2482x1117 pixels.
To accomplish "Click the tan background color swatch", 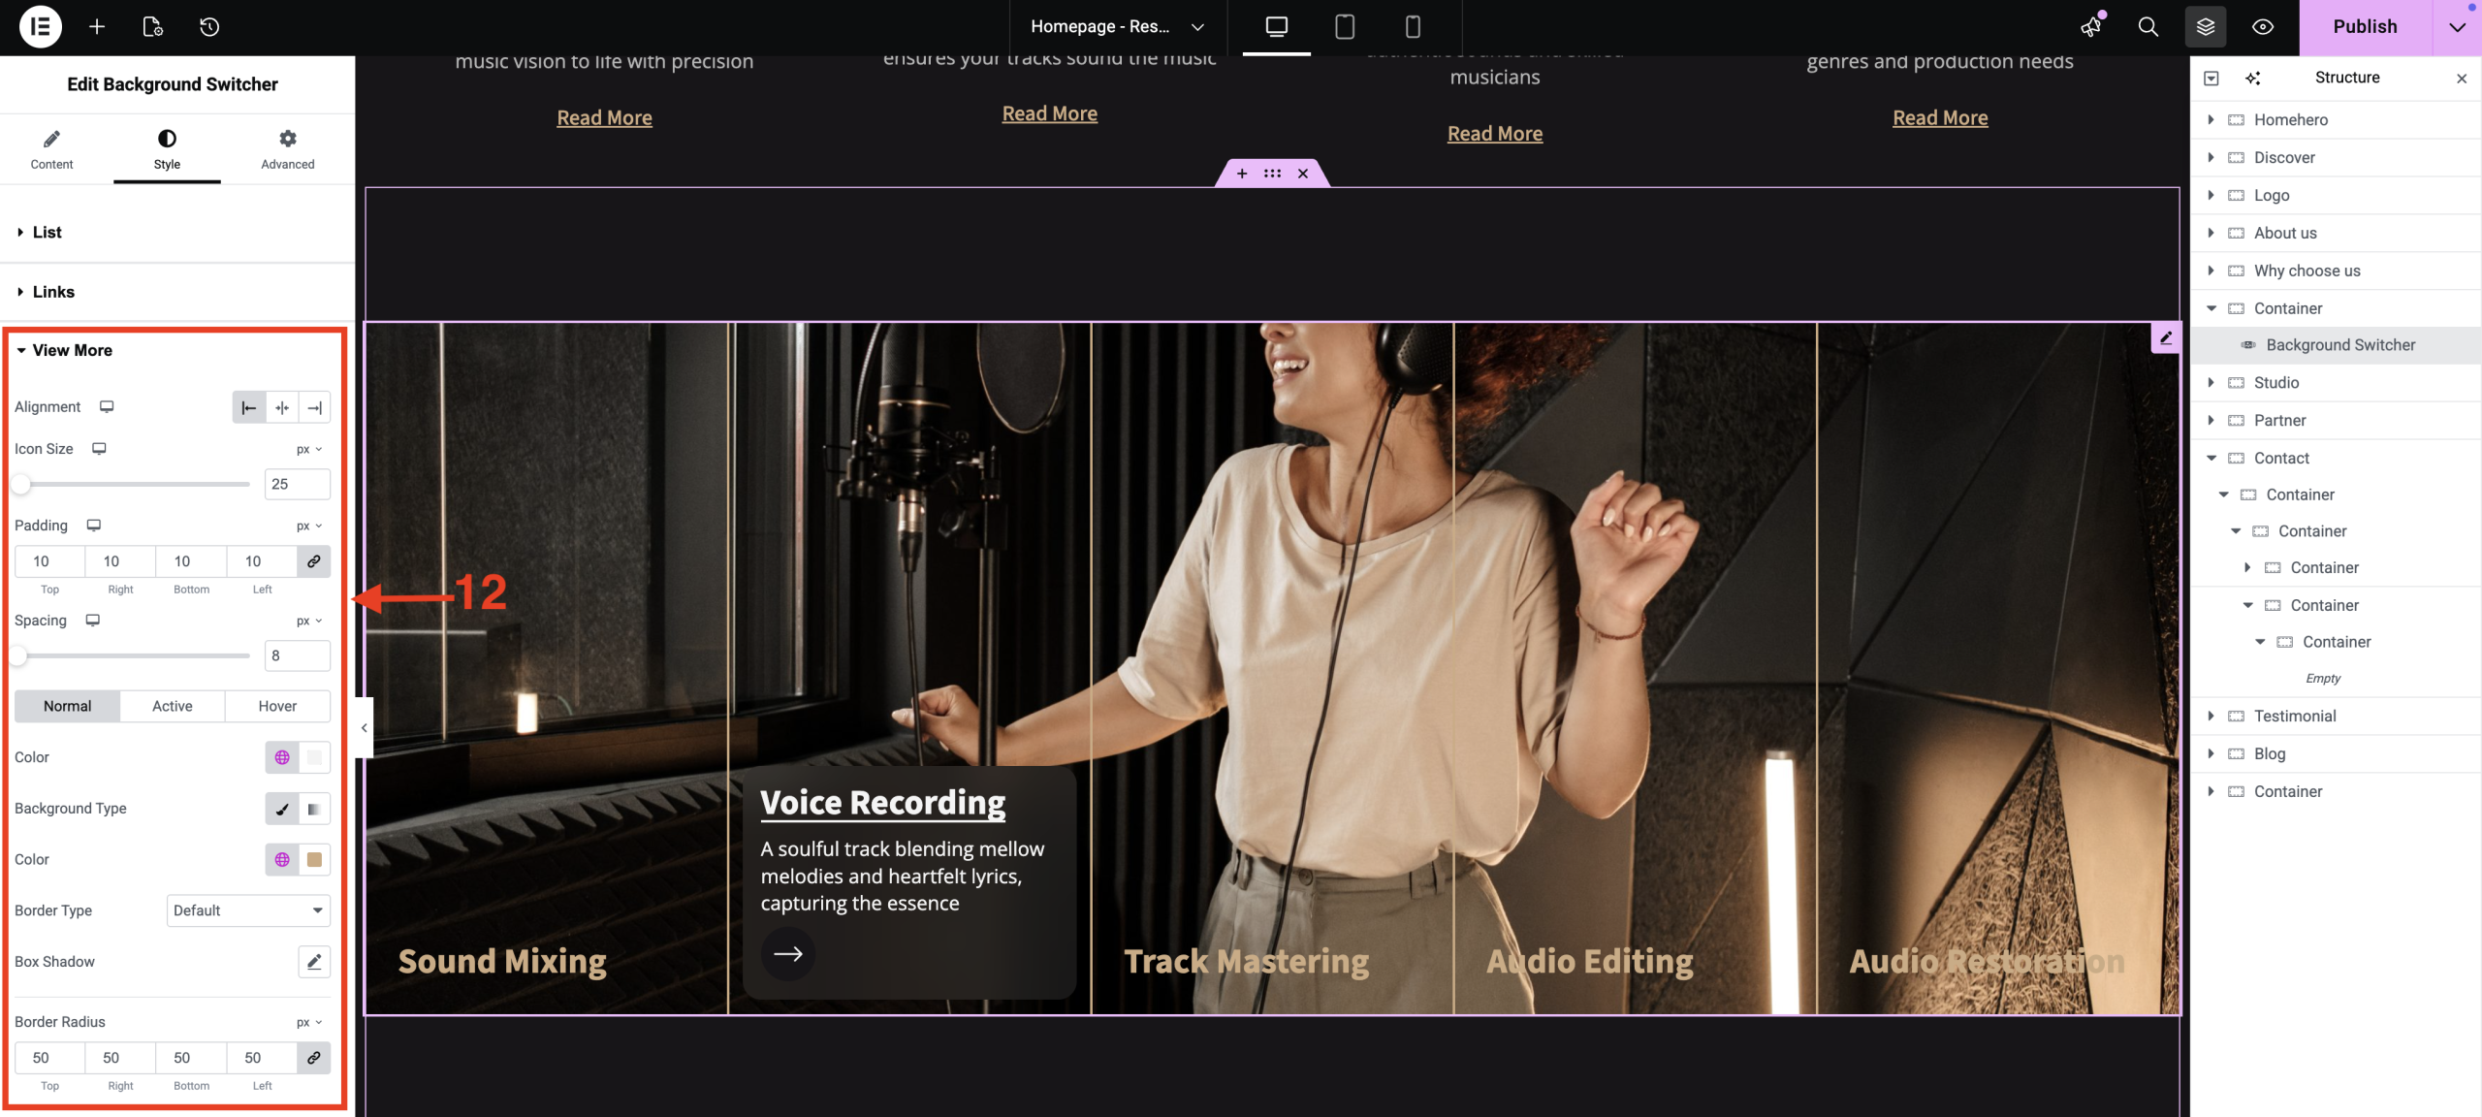I will tap(313, 859).
